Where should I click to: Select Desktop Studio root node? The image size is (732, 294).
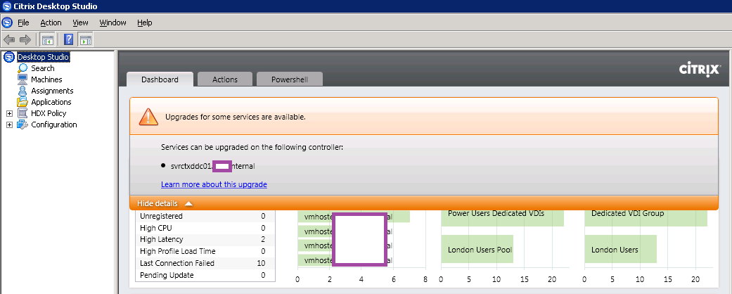click(x=44, y=57)
